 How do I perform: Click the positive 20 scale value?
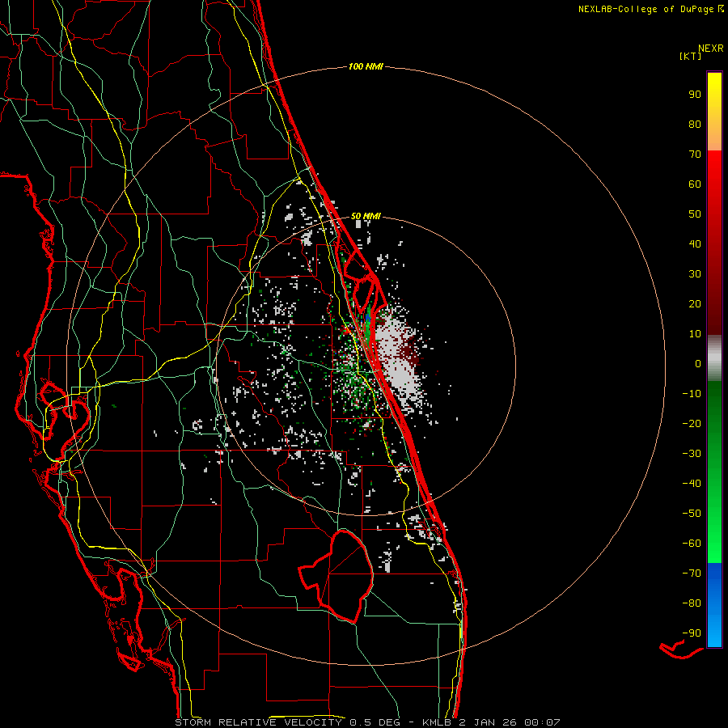click(695, 304)
